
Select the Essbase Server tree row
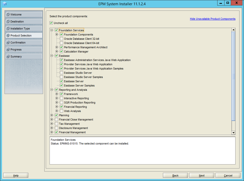pos(74,81)
